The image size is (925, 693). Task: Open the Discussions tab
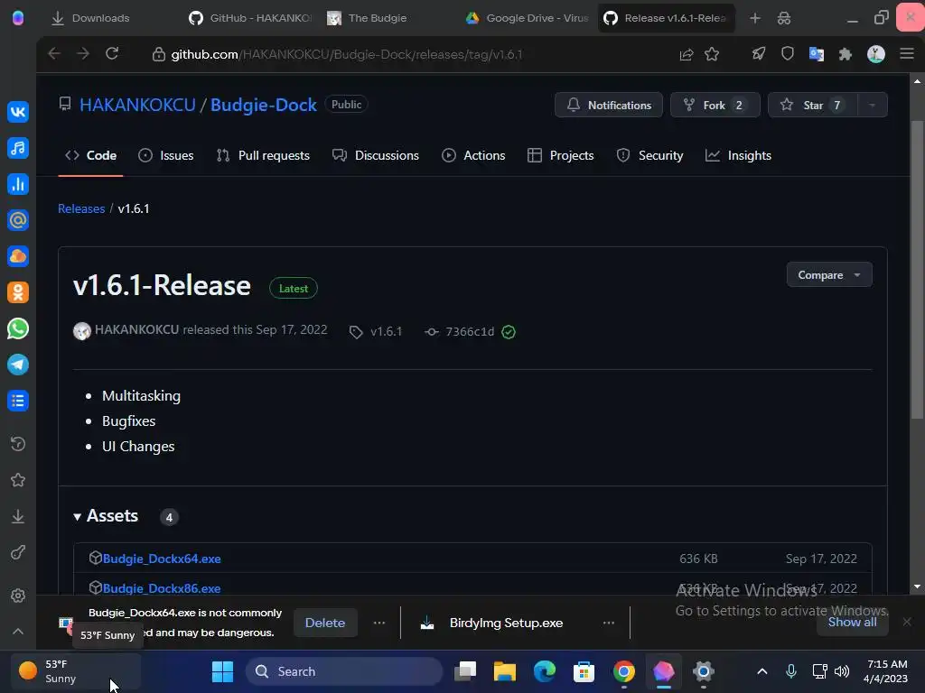[x=376, y=155]
